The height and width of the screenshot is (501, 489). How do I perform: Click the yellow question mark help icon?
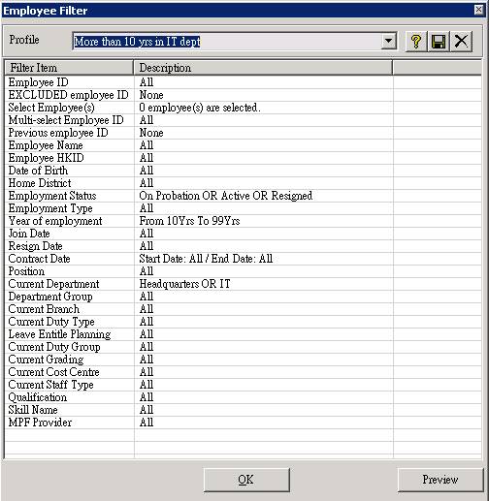coord(416,42)
